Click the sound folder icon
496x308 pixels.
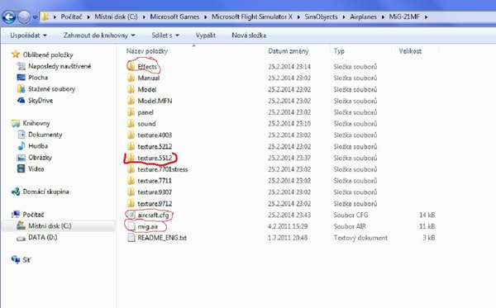[x=131, y=124]
